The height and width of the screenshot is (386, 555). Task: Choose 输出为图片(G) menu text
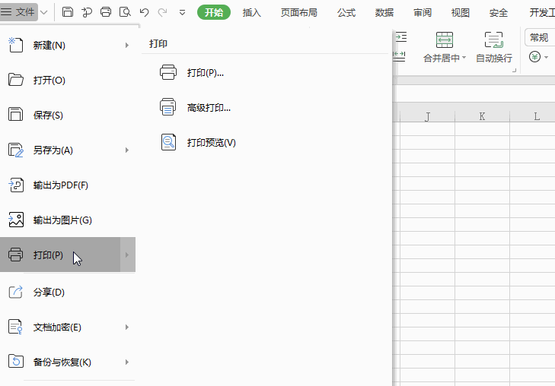(x=62, y=220)
